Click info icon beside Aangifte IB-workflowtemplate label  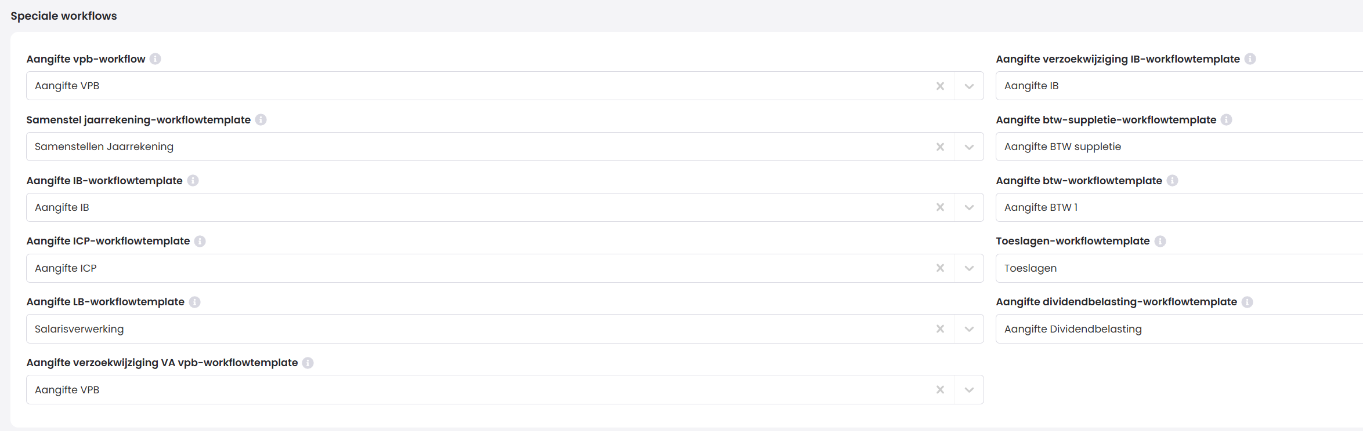pyautogui.click(x=193, y=181)
